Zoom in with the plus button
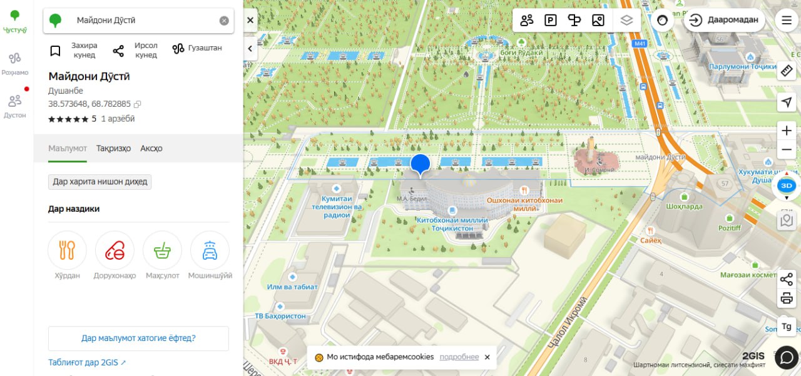801x376 pixels. [787, 131]
